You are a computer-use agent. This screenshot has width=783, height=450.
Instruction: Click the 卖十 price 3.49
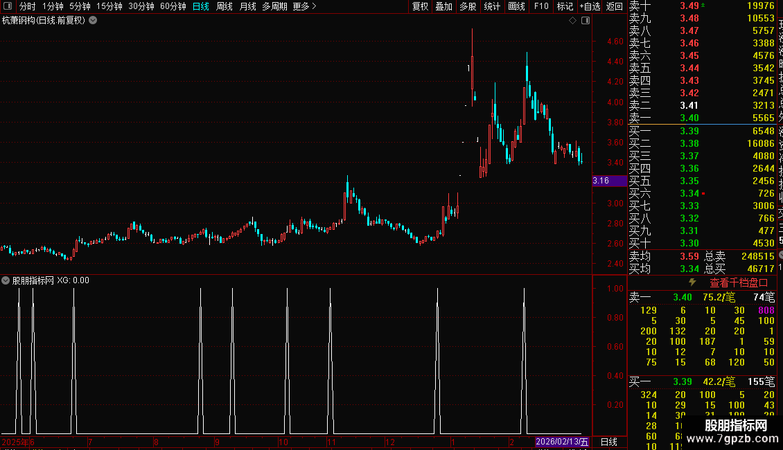[689, 6]
